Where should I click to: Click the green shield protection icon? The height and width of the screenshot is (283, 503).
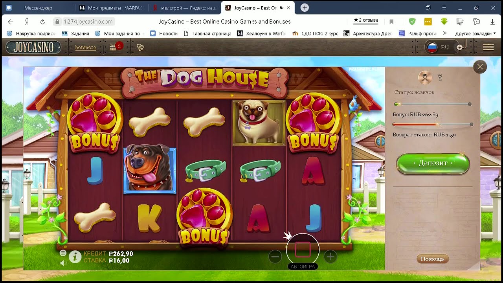(412, 22)
